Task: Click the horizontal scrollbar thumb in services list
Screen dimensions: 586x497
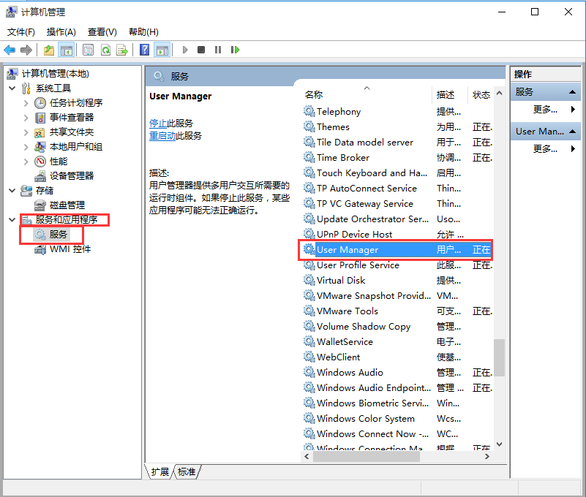Action: 367,456
